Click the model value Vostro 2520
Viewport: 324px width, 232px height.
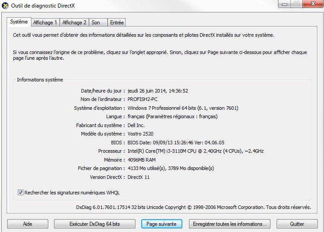[140, 134]
